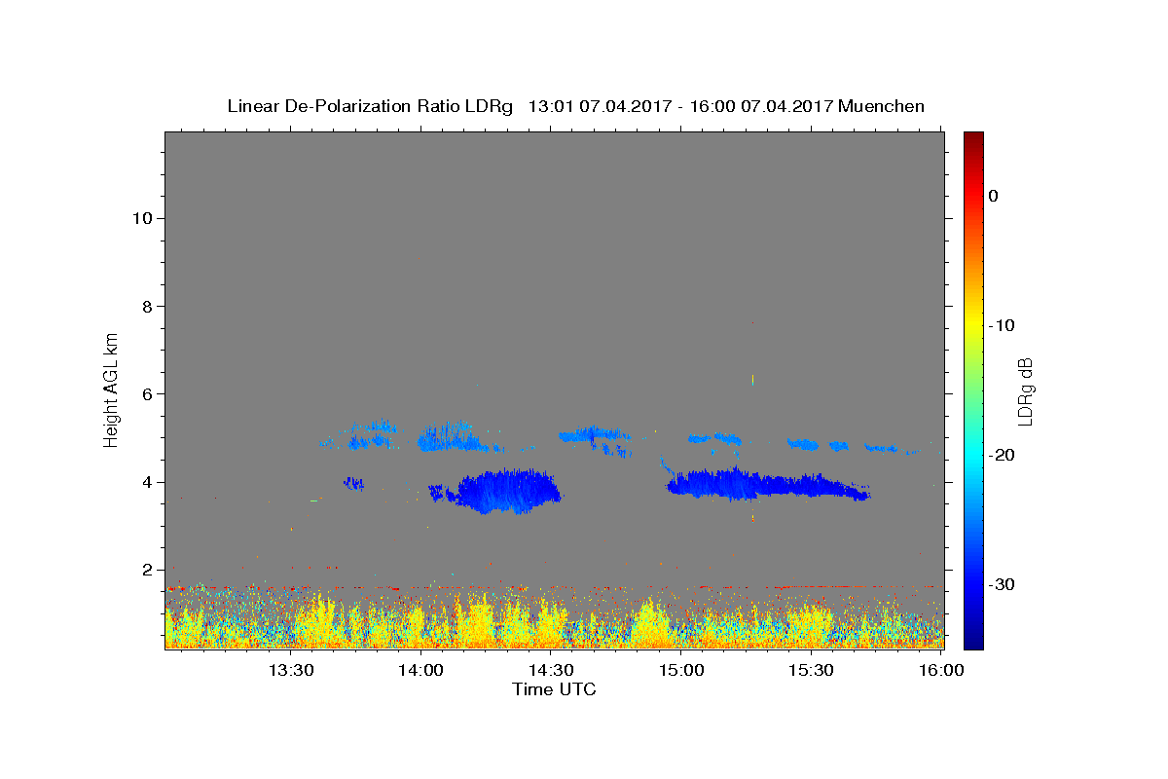This screenshot has width=1168, height=779.
Task: Click the 13:30 time axis label
Action: (x=292, y=670)
